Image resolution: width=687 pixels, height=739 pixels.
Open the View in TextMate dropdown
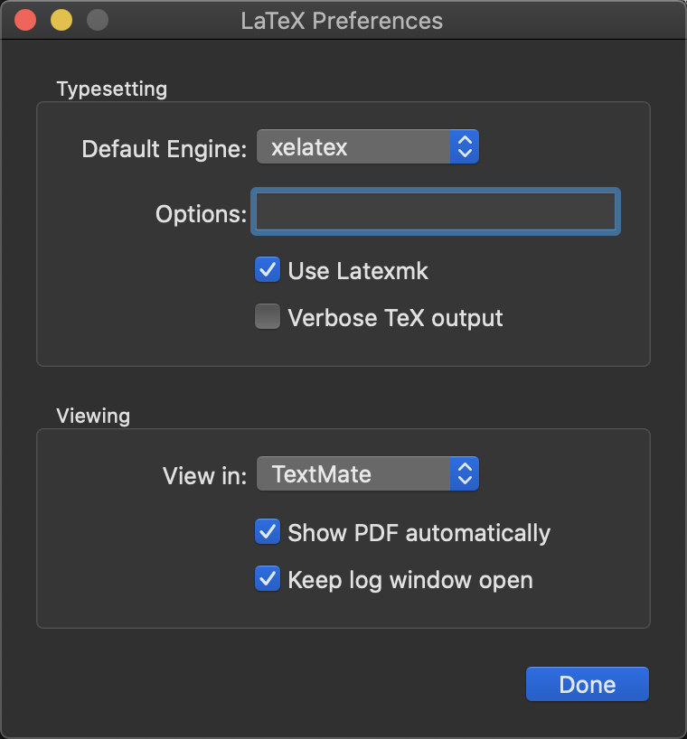point(354,474)
